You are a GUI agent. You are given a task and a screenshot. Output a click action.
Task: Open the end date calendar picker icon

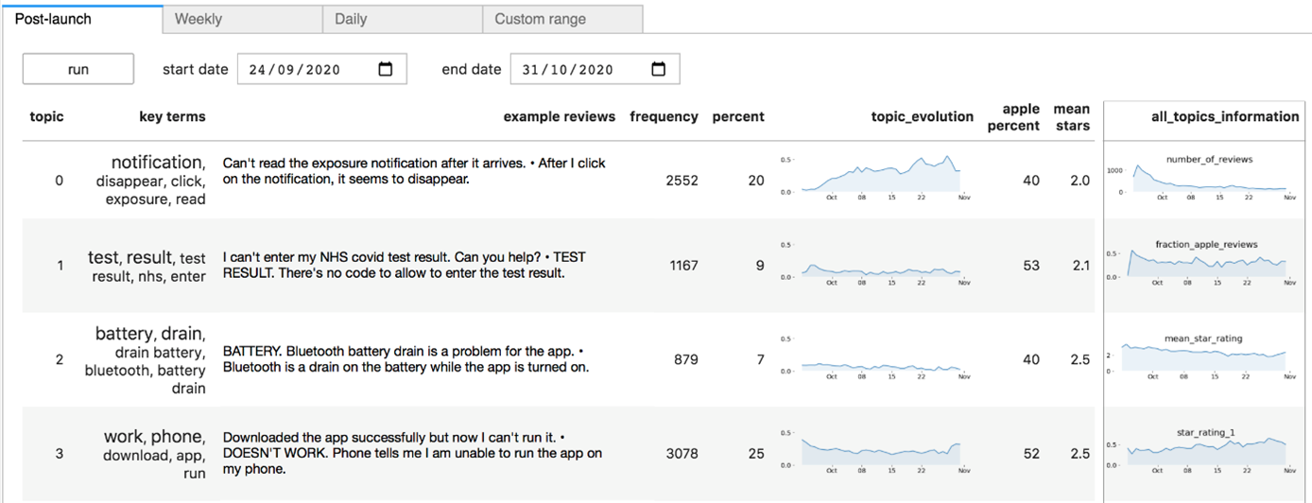tap(659, 69)
